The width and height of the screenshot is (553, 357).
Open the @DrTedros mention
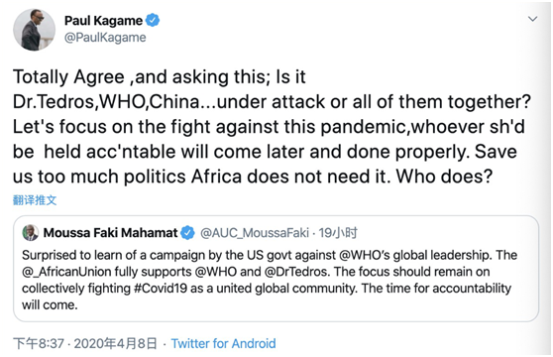coord(293,272)
